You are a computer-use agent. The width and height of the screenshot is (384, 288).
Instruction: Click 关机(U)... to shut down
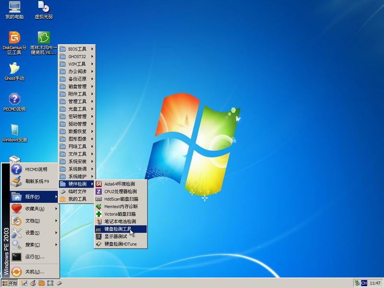point(35,271)
